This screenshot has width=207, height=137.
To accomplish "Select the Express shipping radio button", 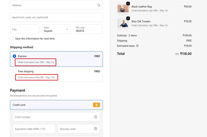I will (14, 56).
